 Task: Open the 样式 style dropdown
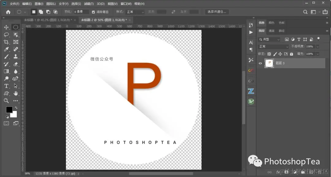pos(135,12)
